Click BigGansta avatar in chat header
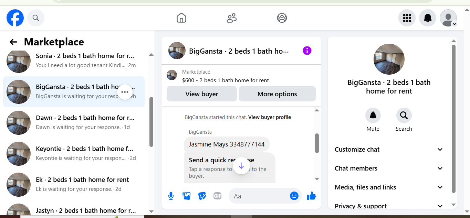This screenshot has height=218, width=470. (177, 51)
